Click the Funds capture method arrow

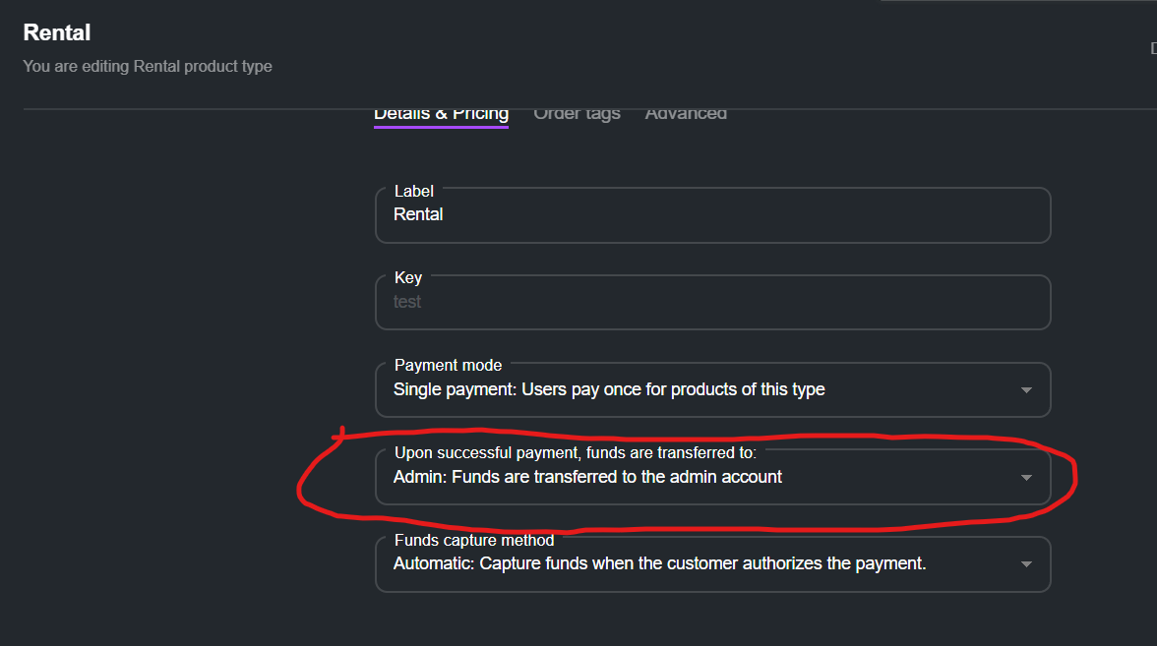click(x=1026, y=564)
